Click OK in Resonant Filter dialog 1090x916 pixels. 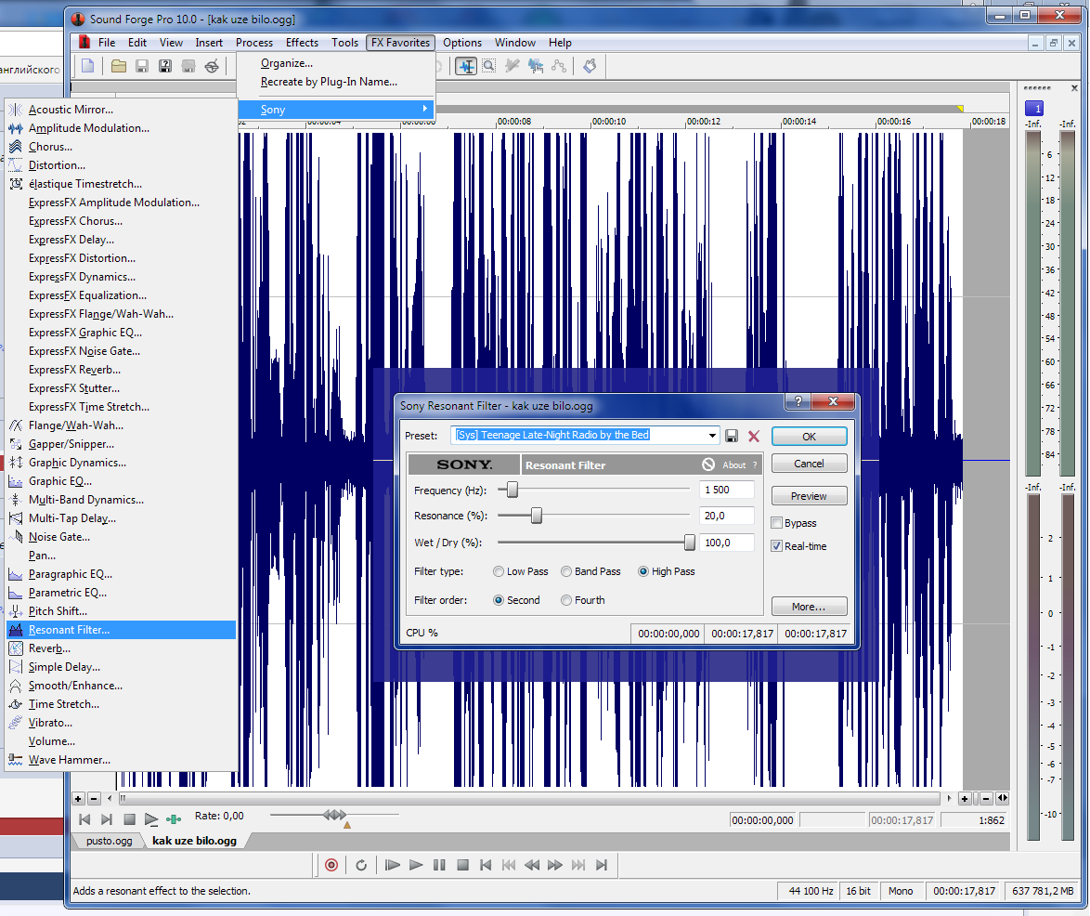click(810, 436)
